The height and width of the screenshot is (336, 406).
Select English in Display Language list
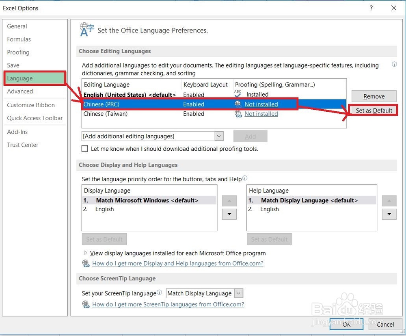149,209
